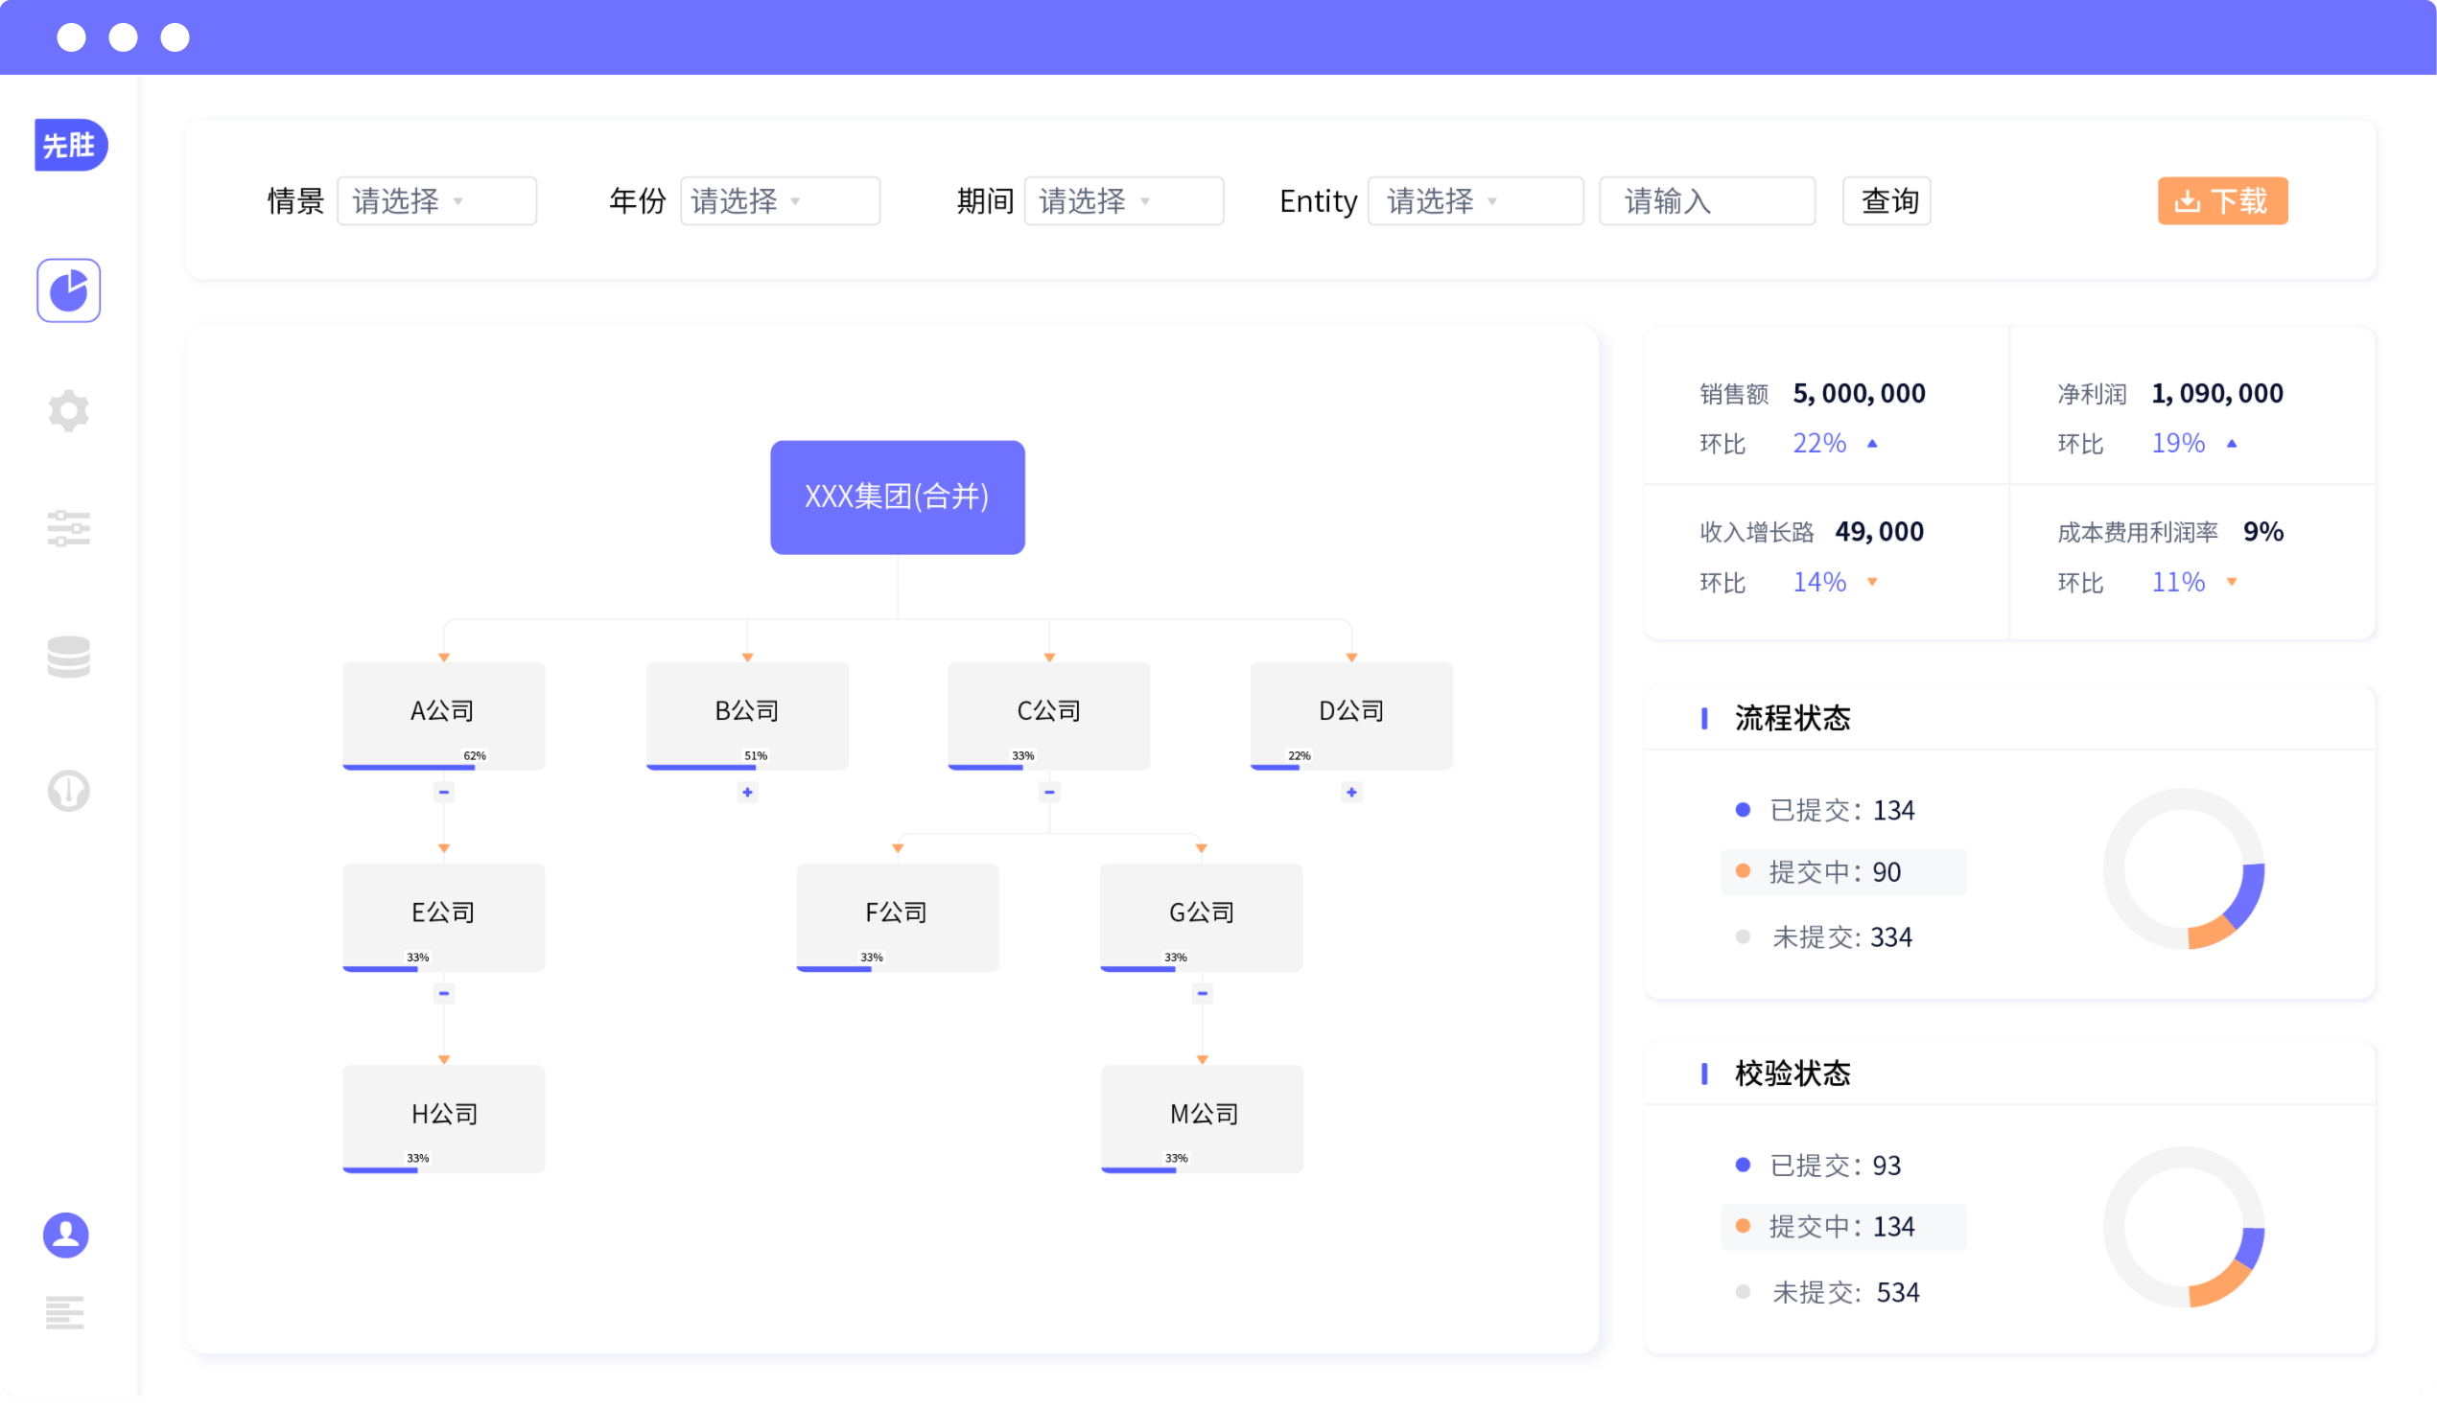Collapse G公司 using its minus toggle
Image resolution: width=2437 pixels, height=1409 pixels.
tap(1202, 993)
